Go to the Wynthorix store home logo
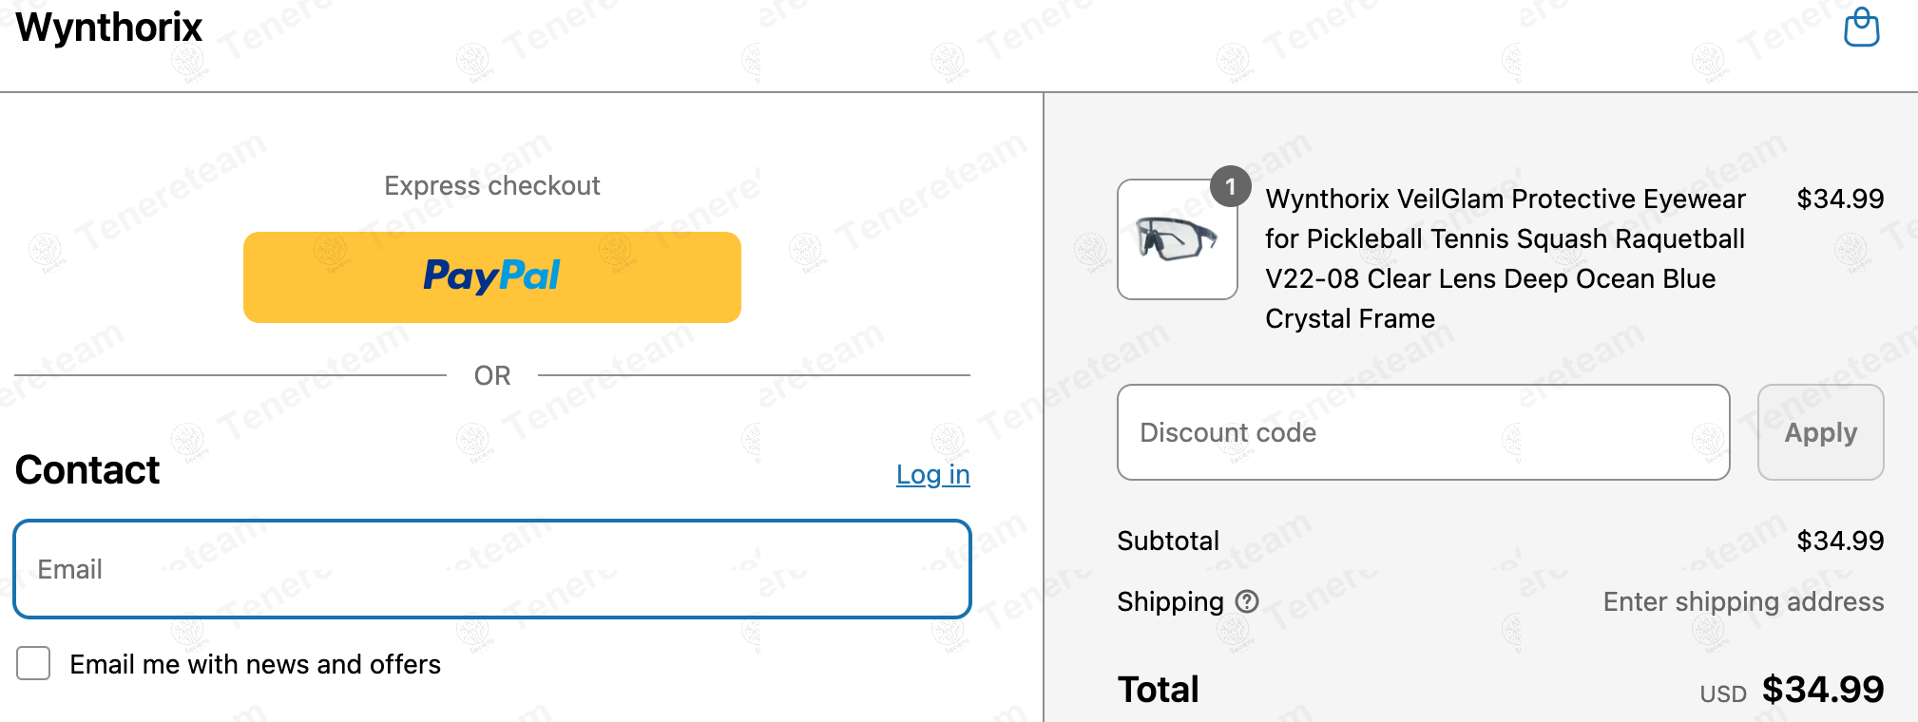Image resolution: width=1918 pixels, height=722 pixels. 109,27
